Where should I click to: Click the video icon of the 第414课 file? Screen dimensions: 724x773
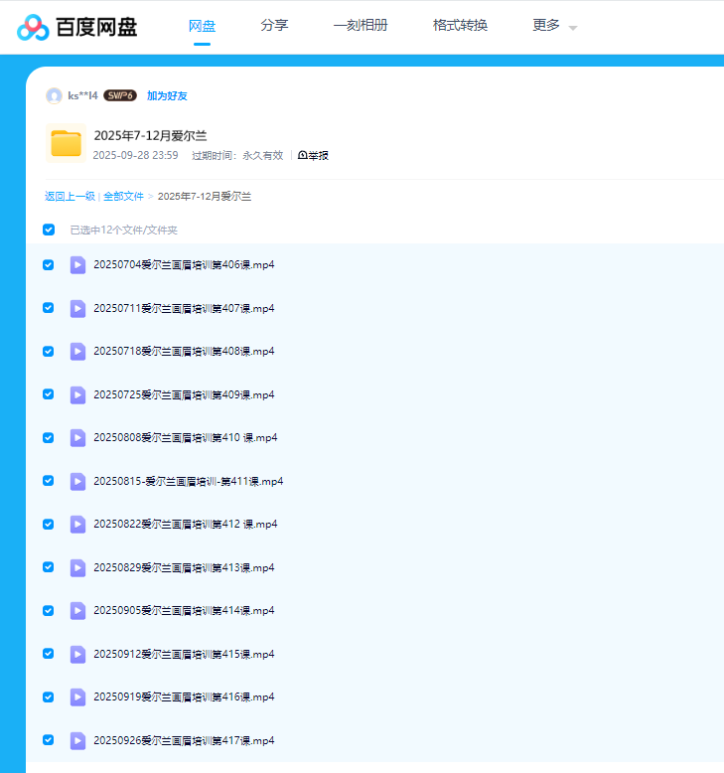point(77,611)
